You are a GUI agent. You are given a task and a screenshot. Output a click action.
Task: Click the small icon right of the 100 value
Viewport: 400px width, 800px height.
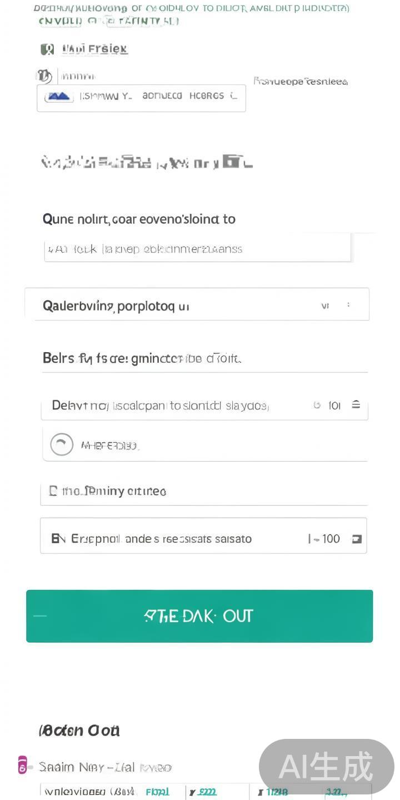tap(357, 539)
